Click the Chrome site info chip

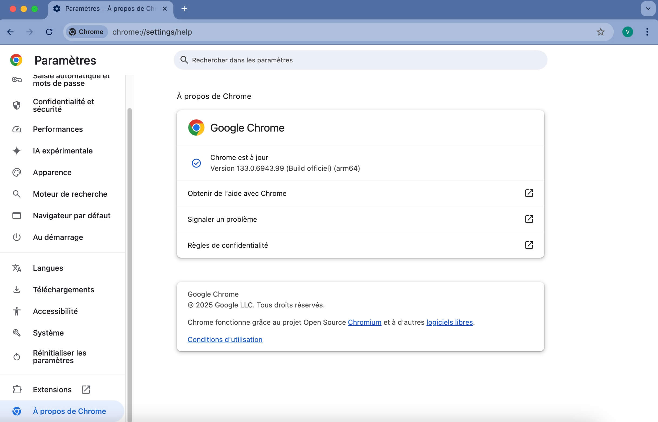coord(86,32)
